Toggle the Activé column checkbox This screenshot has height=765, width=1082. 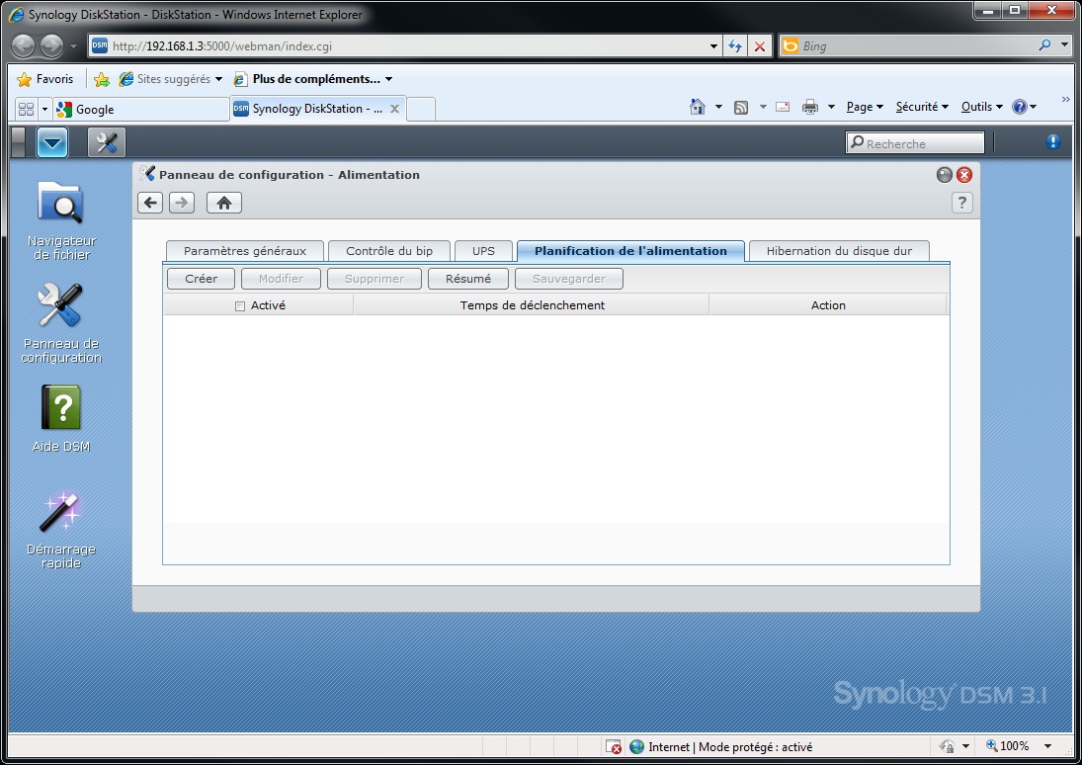point(240,306)
